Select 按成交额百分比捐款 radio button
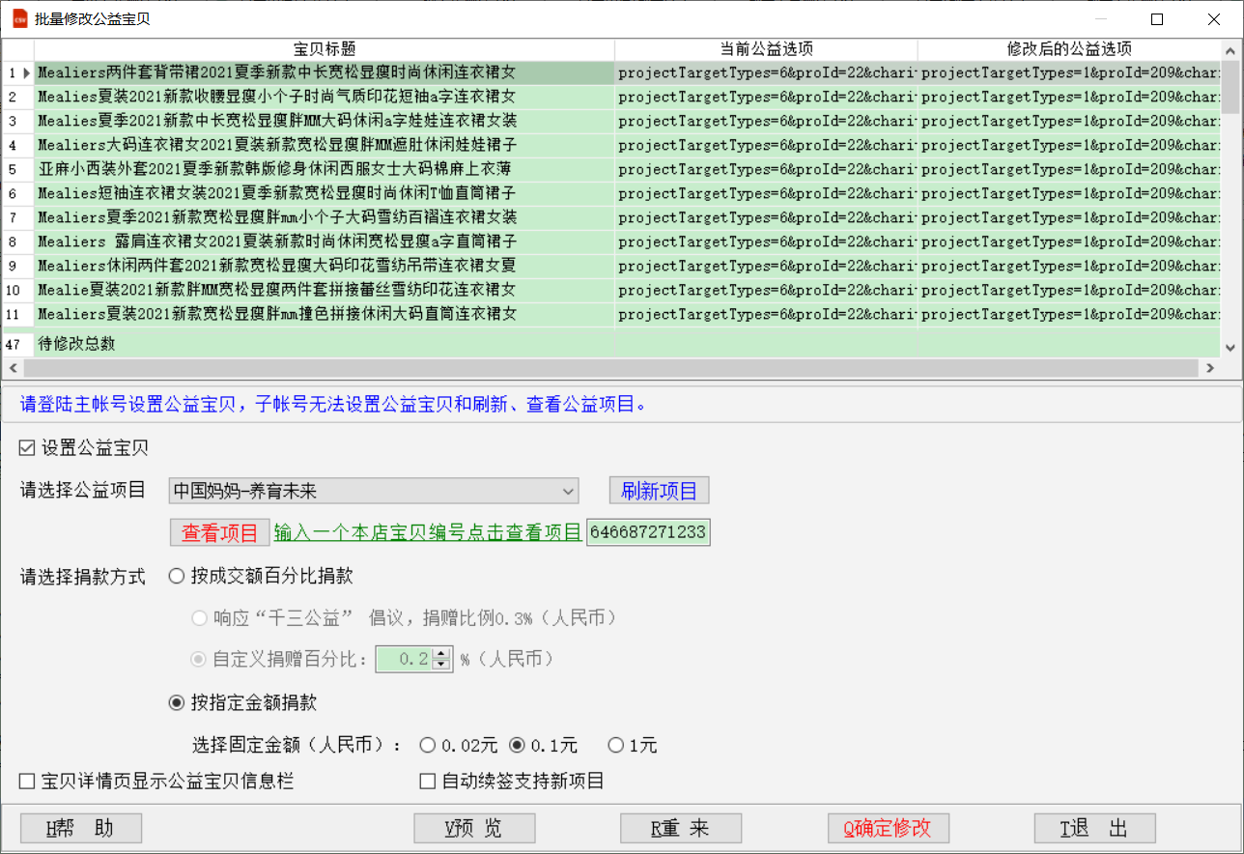This screenshot has width=1244, height=854. tap(177, 576)
